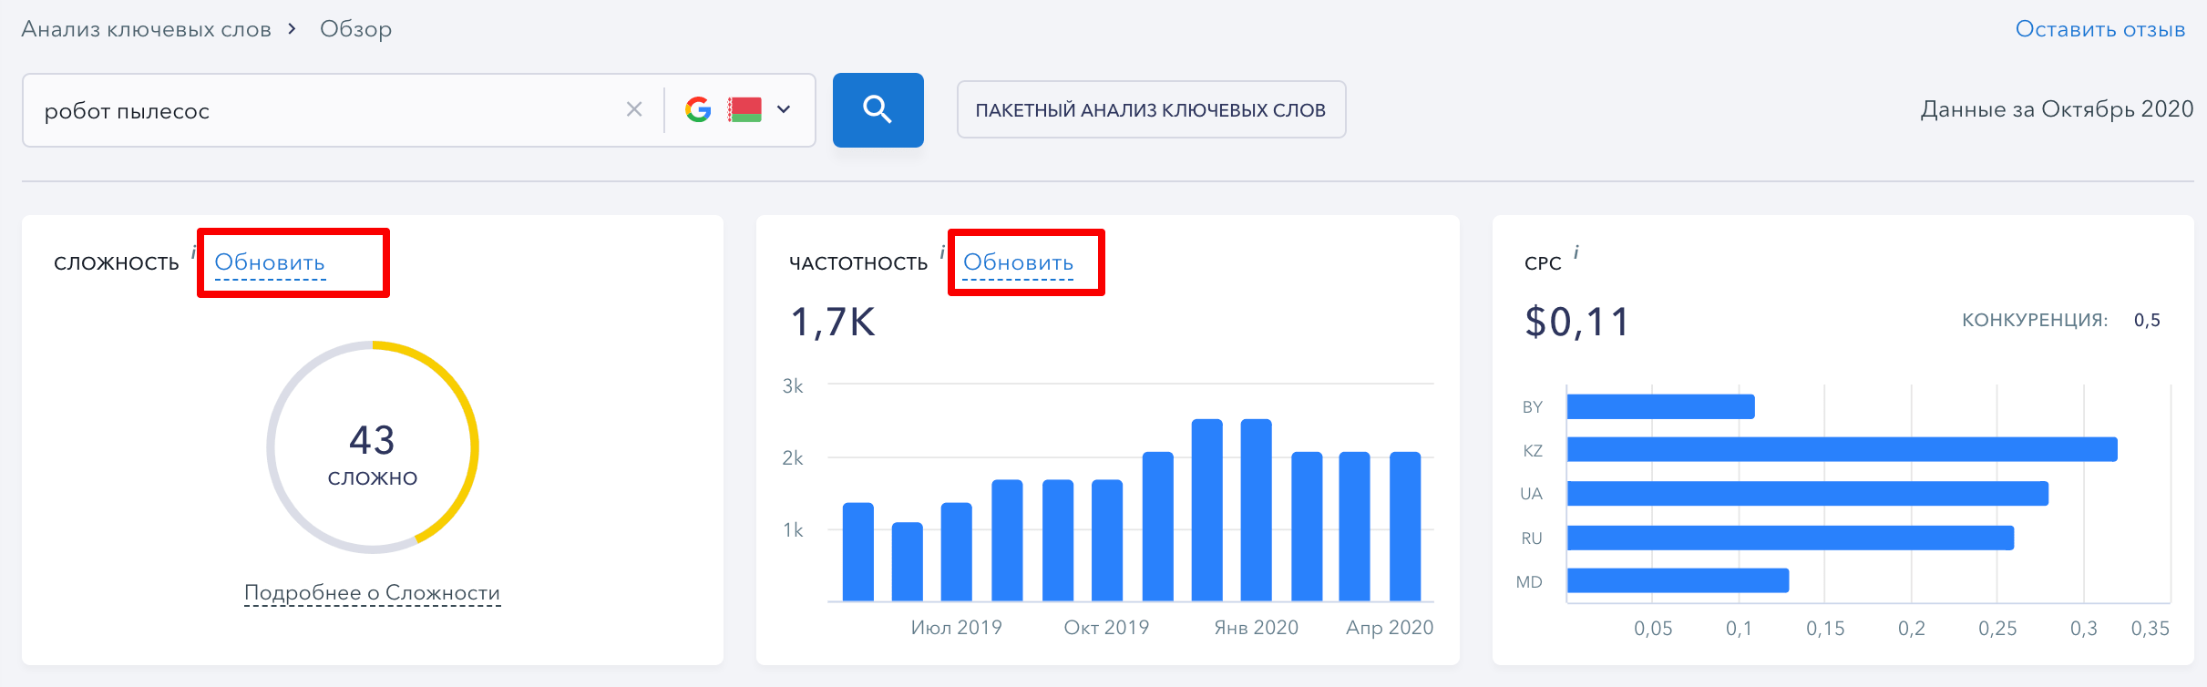2207x687 pixels.
Task: Click the СЛОЖНО label inside the gauge
Action: (373, 478)
